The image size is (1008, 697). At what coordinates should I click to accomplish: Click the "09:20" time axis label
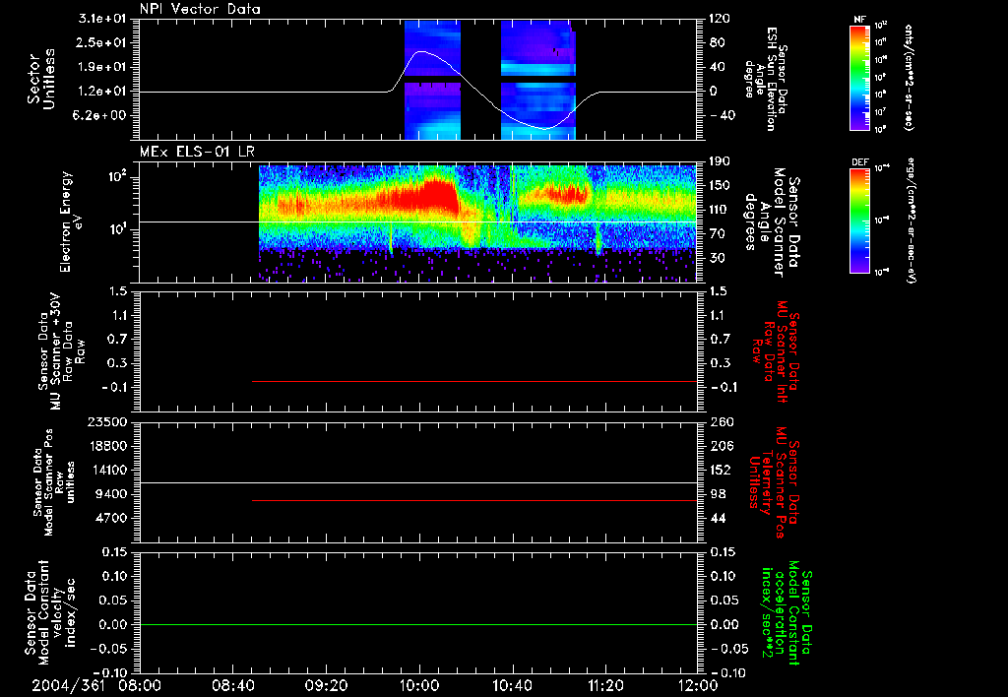click(326, 685)
